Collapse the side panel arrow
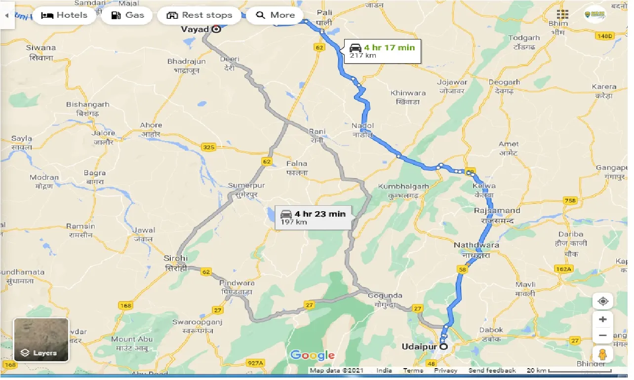634x380 pixels. pos(6,15)
